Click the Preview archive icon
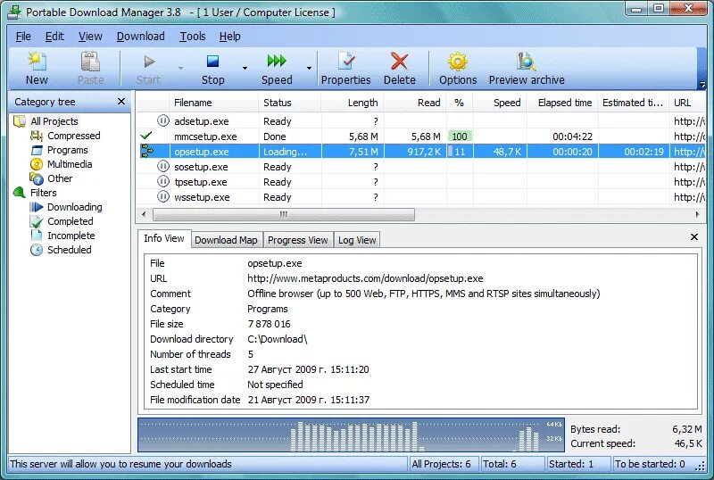Viewport: 714px width, 480px height. (x=526, y=61)
